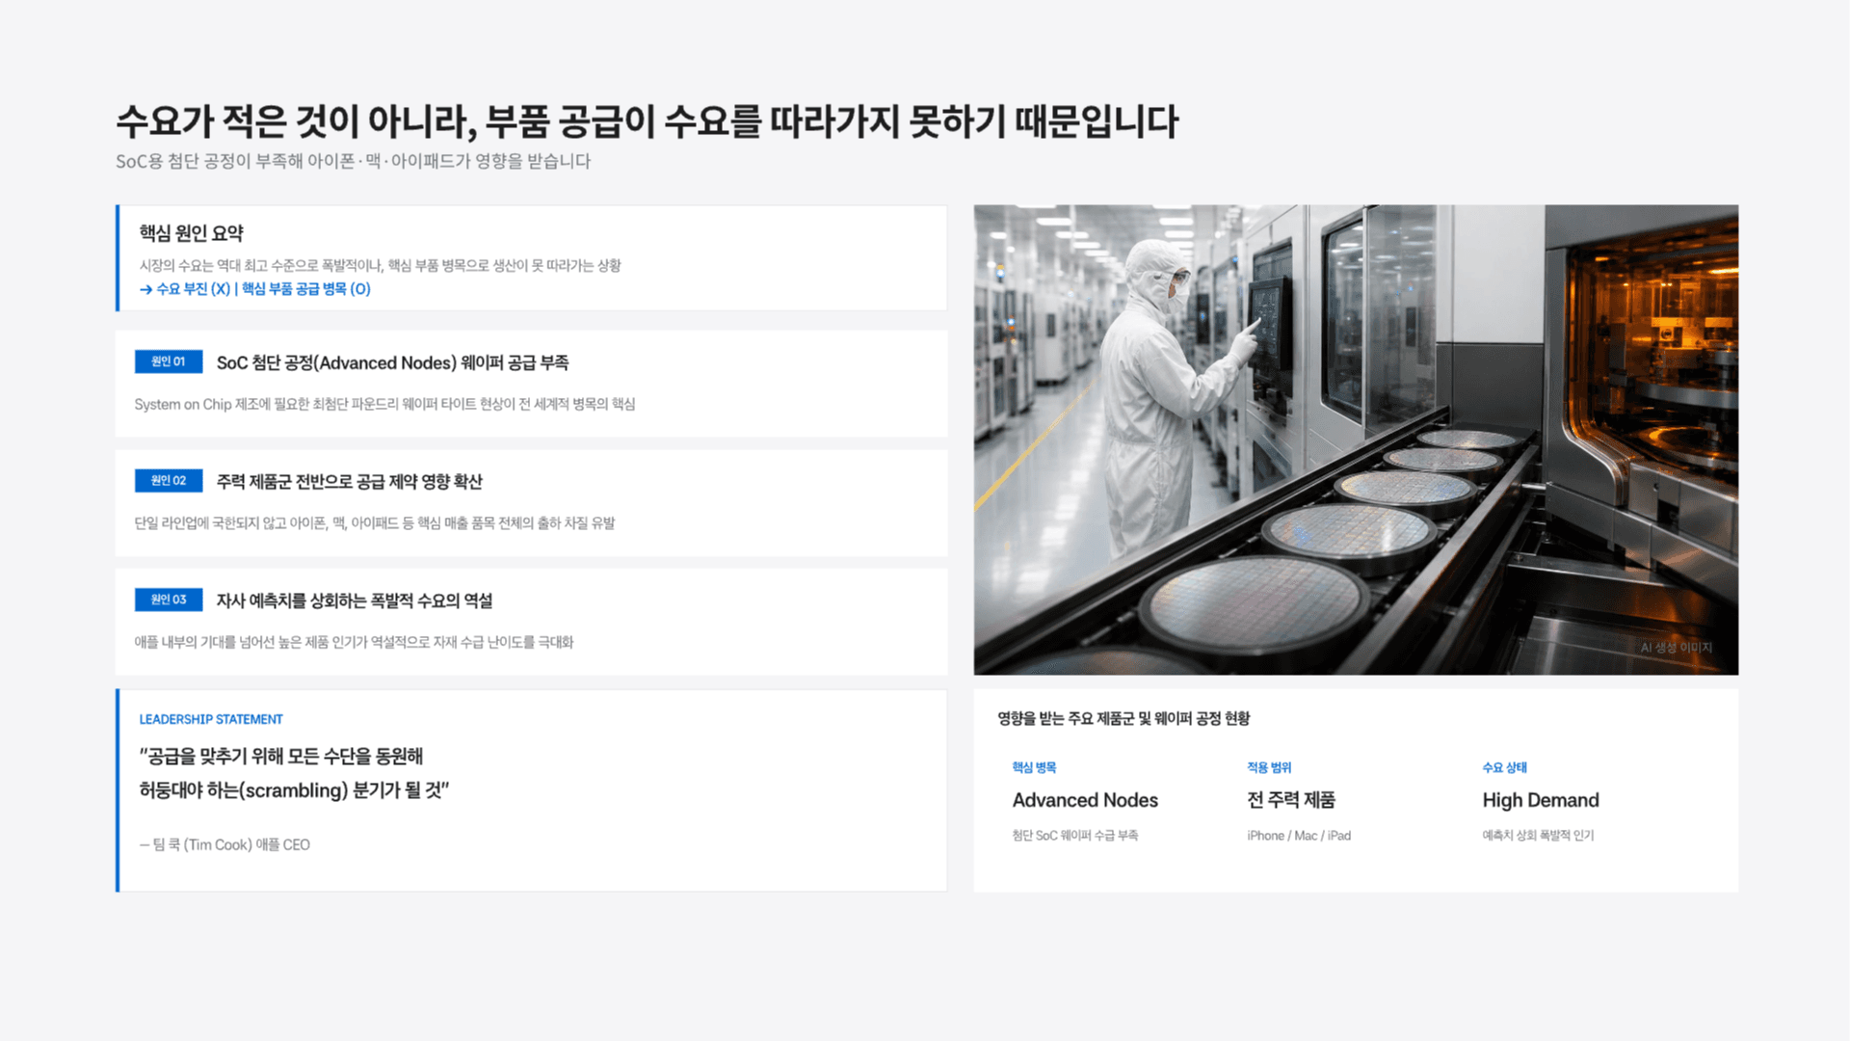Viewport: 1850px width, 1041px height.
Task: Click the cleanroom wafer factory image
Action: coord(1356,440)
